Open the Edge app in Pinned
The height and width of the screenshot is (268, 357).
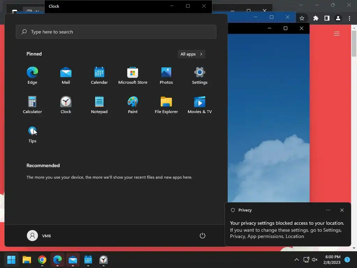coord(32,76)
